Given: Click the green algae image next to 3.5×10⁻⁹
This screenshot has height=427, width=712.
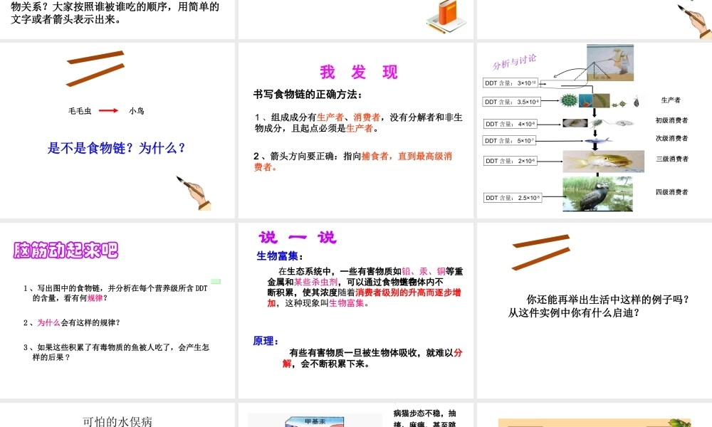Looking at the screenshot, I should click(569, 100).
